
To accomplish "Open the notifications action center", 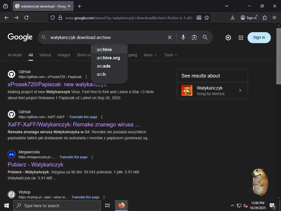I will (x=272, y=206).
